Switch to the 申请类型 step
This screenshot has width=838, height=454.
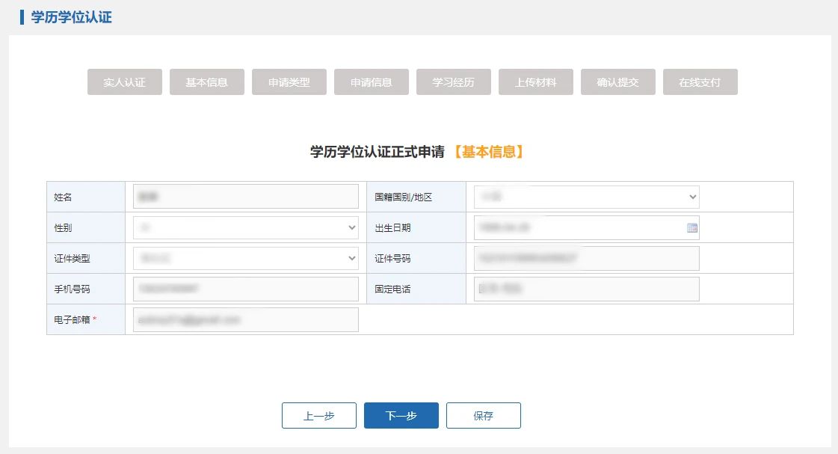point(289,82)
